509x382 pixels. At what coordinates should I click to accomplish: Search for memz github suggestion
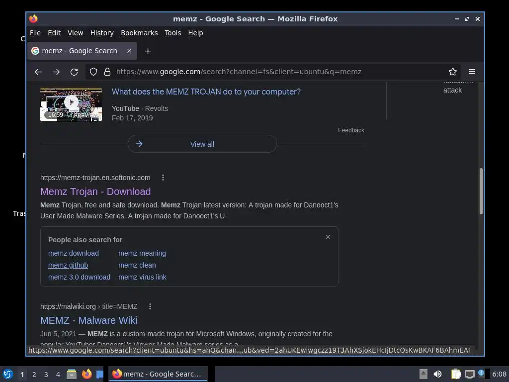coord(68,265)
